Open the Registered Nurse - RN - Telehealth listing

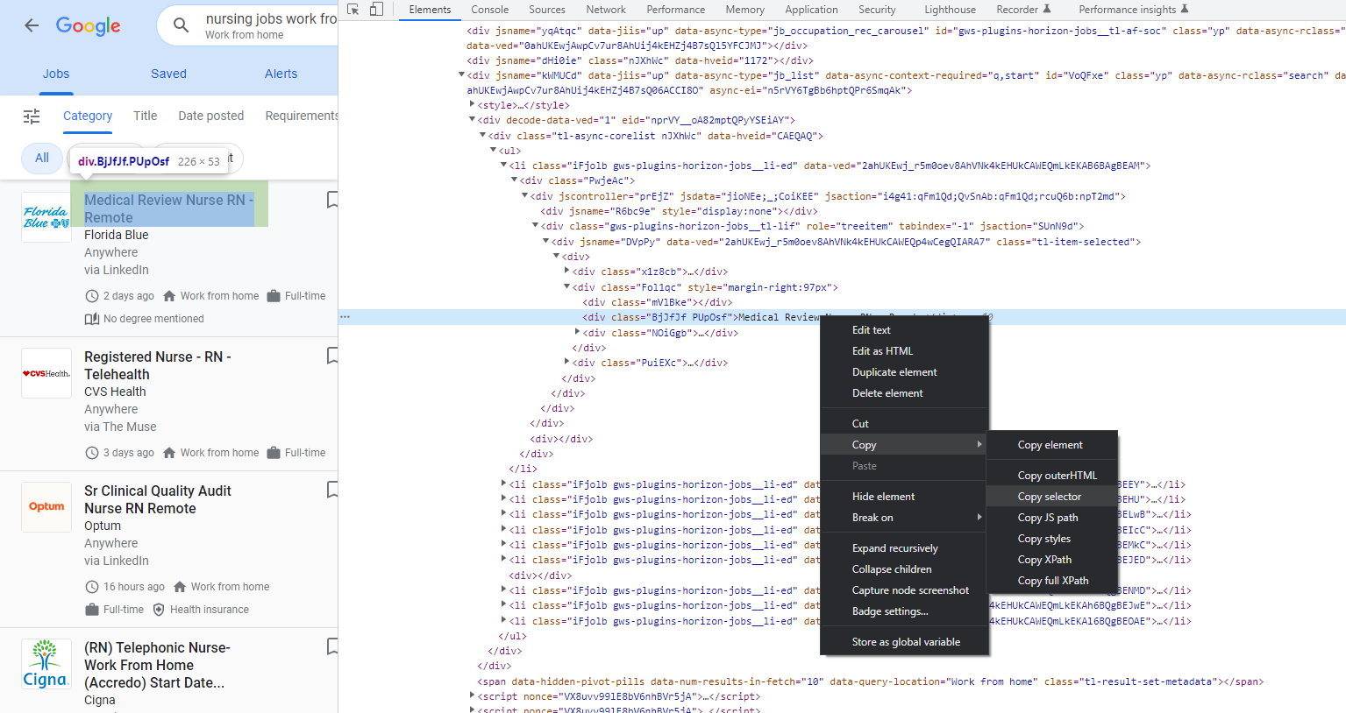point(158,365)
